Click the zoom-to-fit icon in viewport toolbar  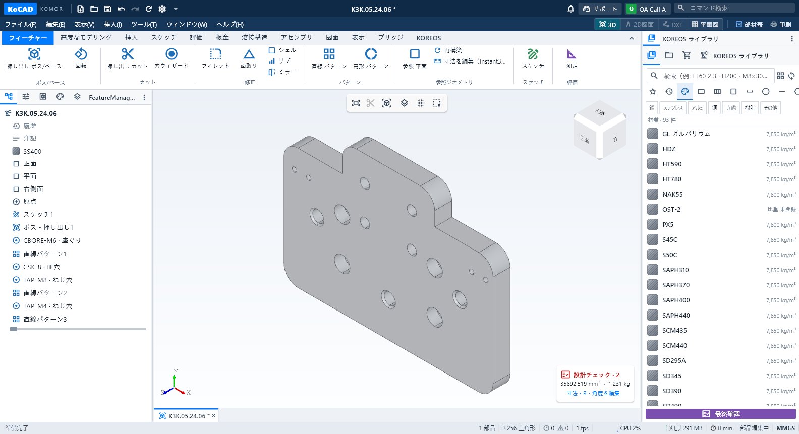[356, 103]
